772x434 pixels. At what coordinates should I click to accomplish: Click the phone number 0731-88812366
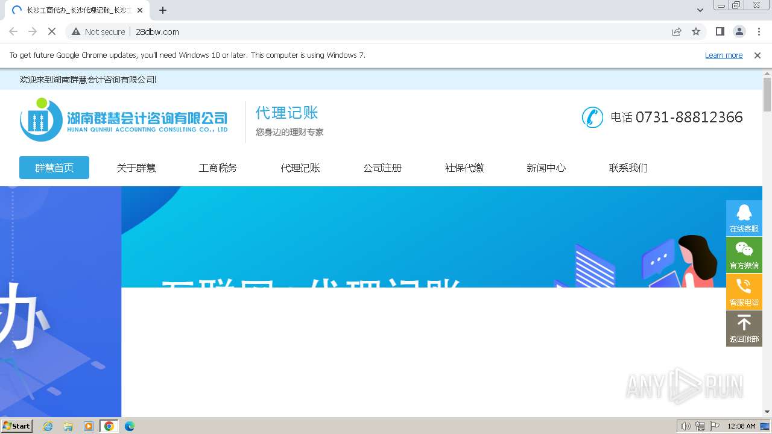coord(689,117)
